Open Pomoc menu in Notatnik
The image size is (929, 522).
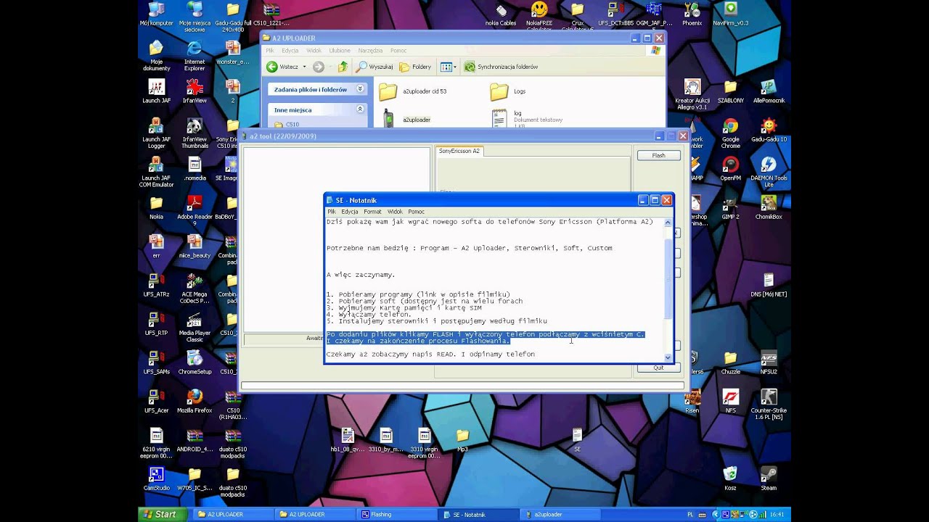pos(416,212)
